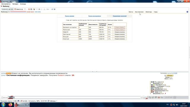Open the Таймеры dropdown in the status bar
Screen dimensions: 190x107
(x=52, y=101)
